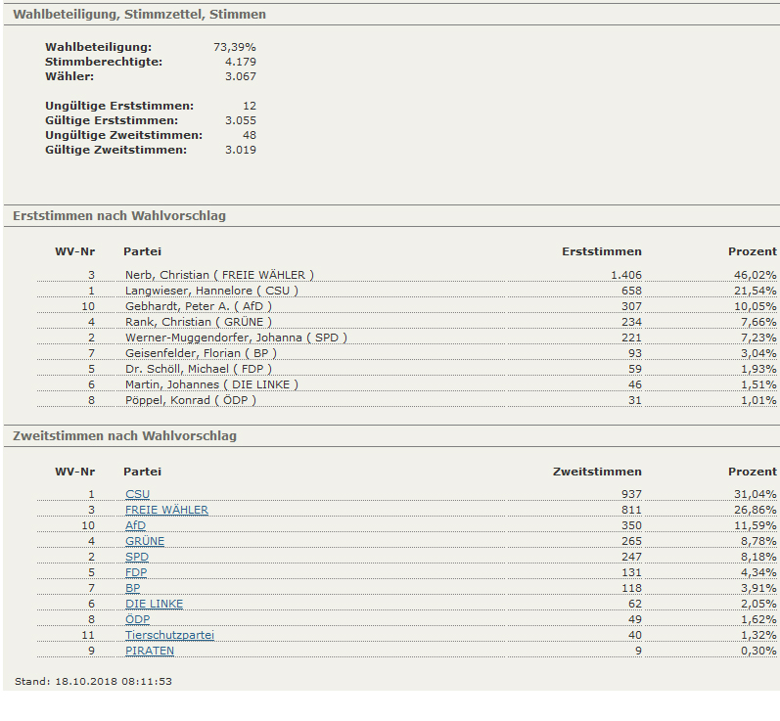This screenshot has height=721, width=780.
Task: Click the Zweitstimmen percentage 26,86%
Action: (756, 510)
